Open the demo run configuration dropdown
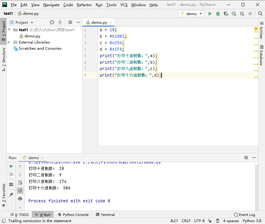Screen dimensions: 265x224 point(191,14)
